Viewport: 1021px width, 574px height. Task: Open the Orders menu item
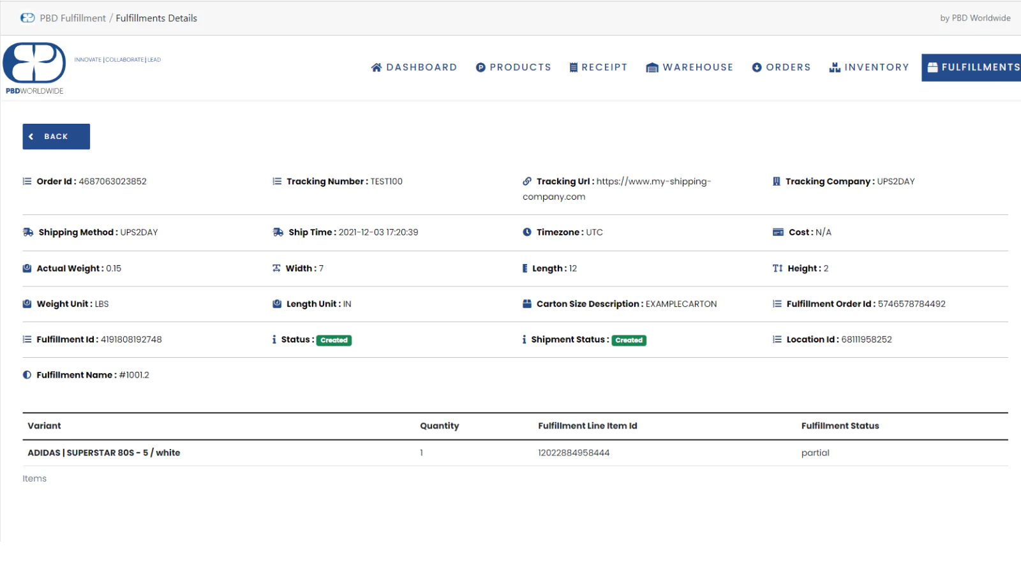(782, 68)
